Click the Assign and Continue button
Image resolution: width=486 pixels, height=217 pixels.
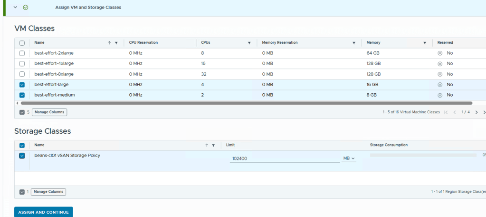43,212
